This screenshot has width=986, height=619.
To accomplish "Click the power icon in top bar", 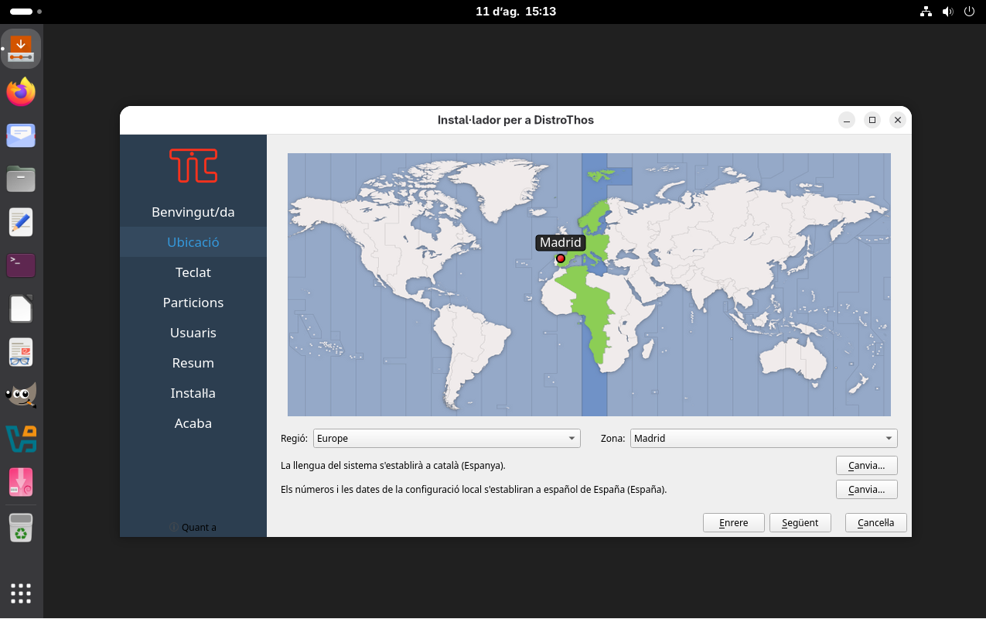I will click(969, 12).
